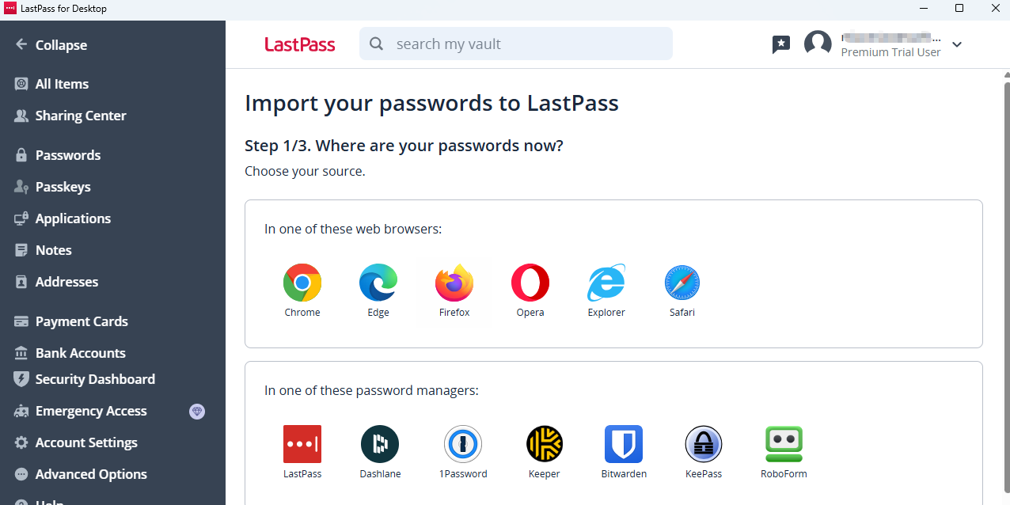Open the Sharing Center
Image resolution: width=1010 pixels, height=505 pixels.
(81, 115)
